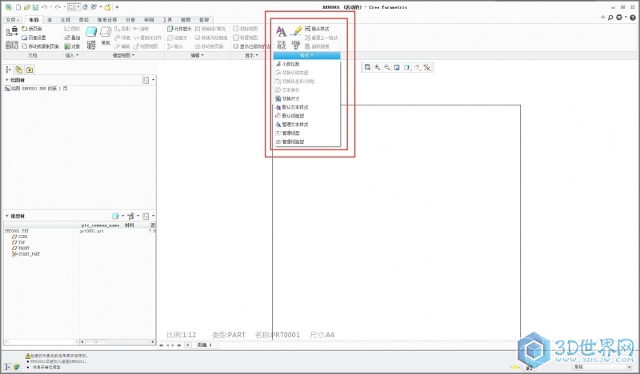Switch to the 工具 (Tools) ribbon tab

[167, 19]
